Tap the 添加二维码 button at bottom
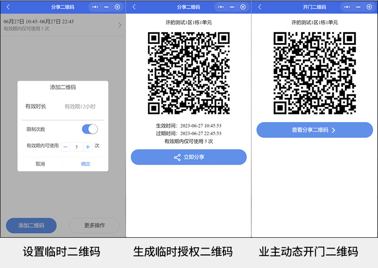378x268 pixels. (31, 225)
